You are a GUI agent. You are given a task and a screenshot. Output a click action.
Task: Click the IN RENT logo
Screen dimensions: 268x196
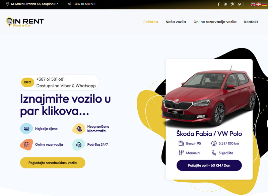25,22
